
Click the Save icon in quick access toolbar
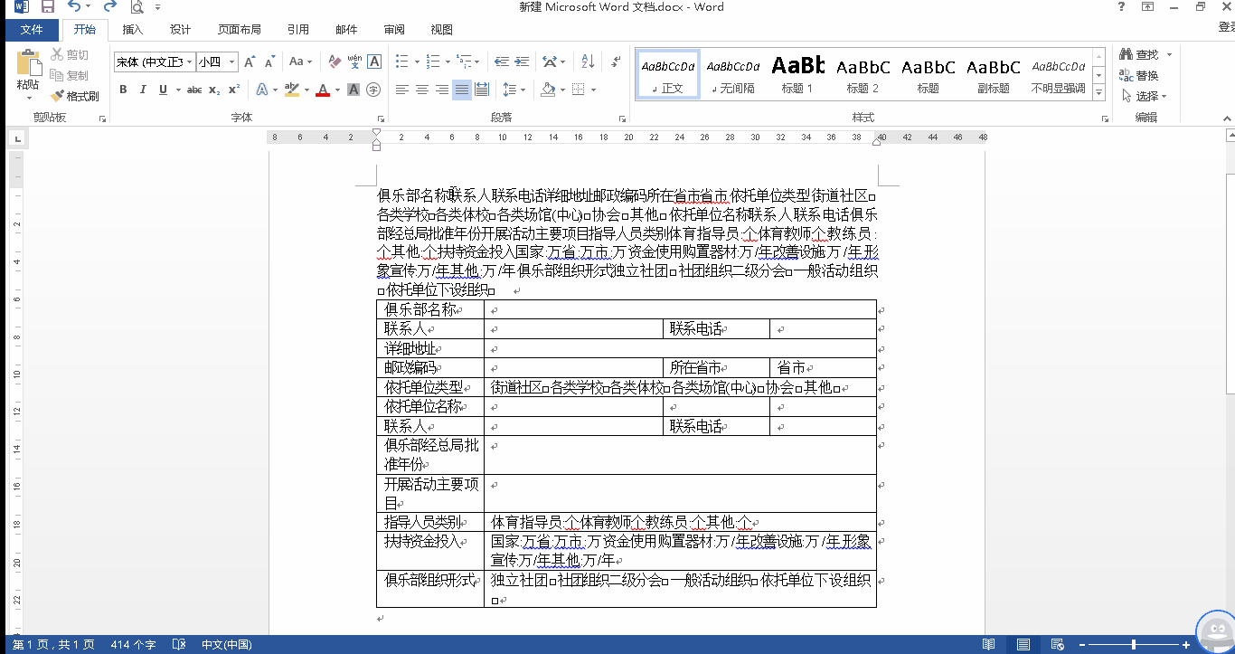(x=47, y=7)
